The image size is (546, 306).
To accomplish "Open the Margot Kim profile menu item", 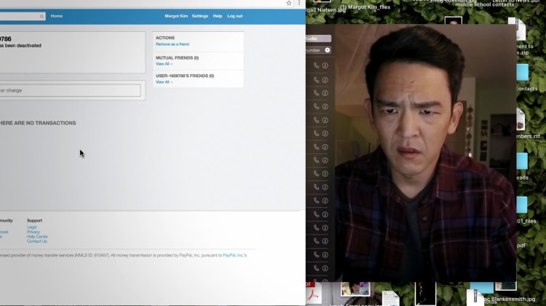I will click(175, 16).
